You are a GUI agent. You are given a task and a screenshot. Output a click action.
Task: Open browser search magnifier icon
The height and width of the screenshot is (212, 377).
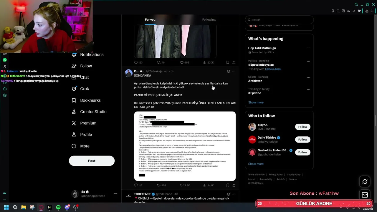[x=356, y=4]
